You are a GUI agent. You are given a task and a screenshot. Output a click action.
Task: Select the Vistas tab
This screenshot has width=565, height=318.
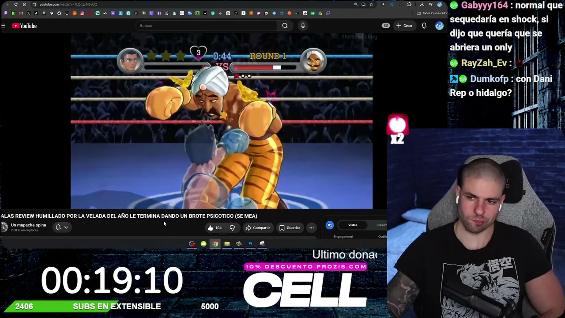(x=353, y=225)
